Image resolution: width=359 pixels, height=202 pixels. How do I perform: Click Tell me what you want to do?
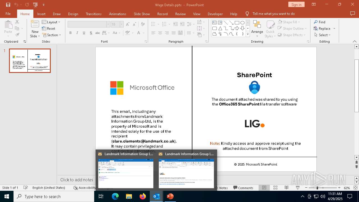tap(273, 14)
